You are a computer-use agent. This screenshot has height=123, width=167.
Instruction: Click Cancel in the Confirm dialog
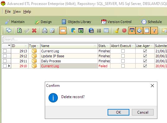[143, 112]
